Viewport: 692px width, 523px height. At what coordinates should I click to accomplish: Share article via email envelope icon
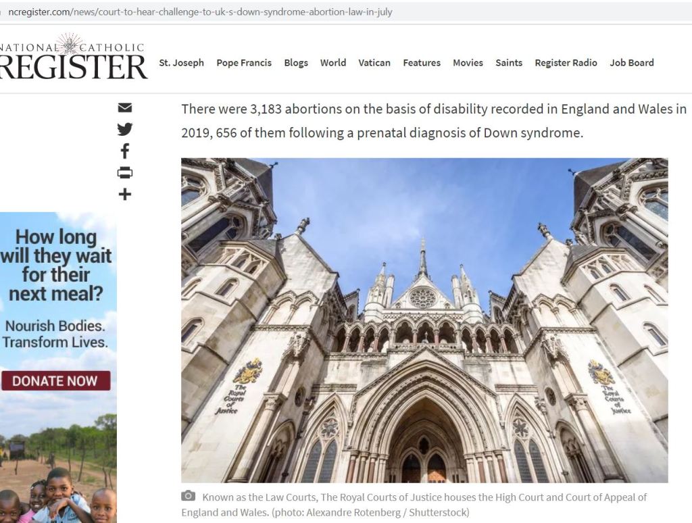pos(125,107)
